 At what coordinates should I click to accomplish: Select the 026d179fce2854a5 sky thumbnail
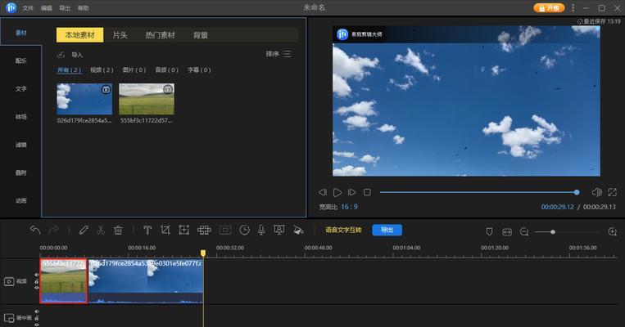pos(84,99)
